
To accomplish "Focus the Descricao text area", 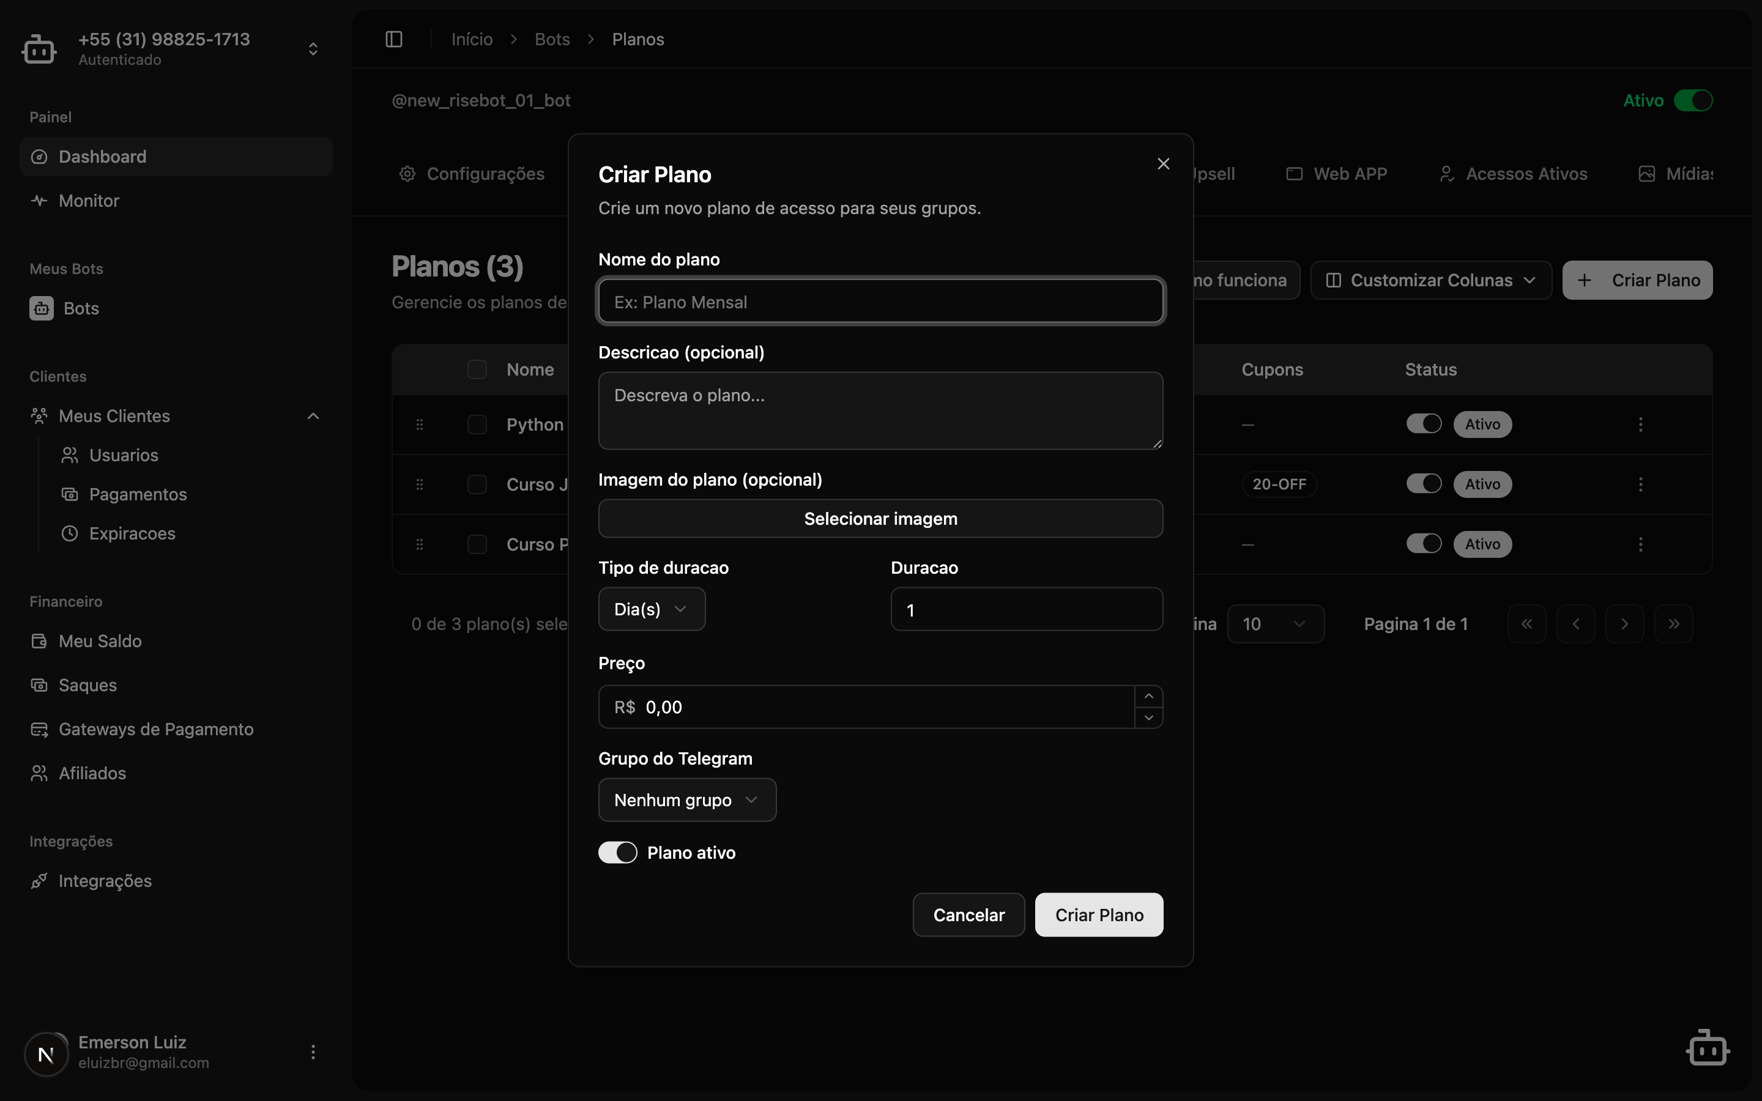I will click(x=880, y=410).
